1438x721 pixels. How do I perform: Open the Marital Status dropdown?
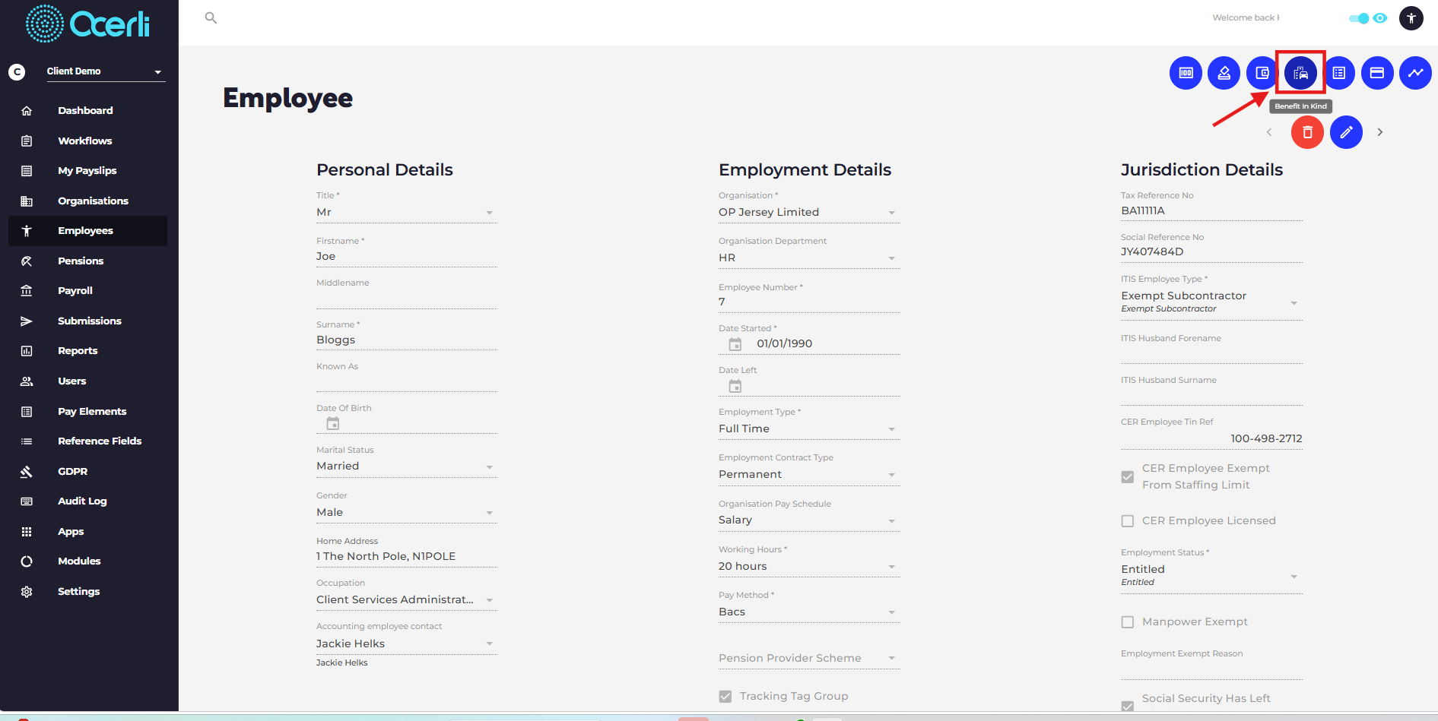coord(406,466)
